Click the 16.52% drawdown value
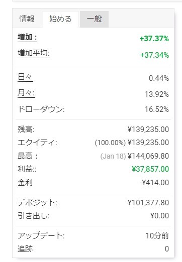182x262 pixels. click(x=157, y=109)
